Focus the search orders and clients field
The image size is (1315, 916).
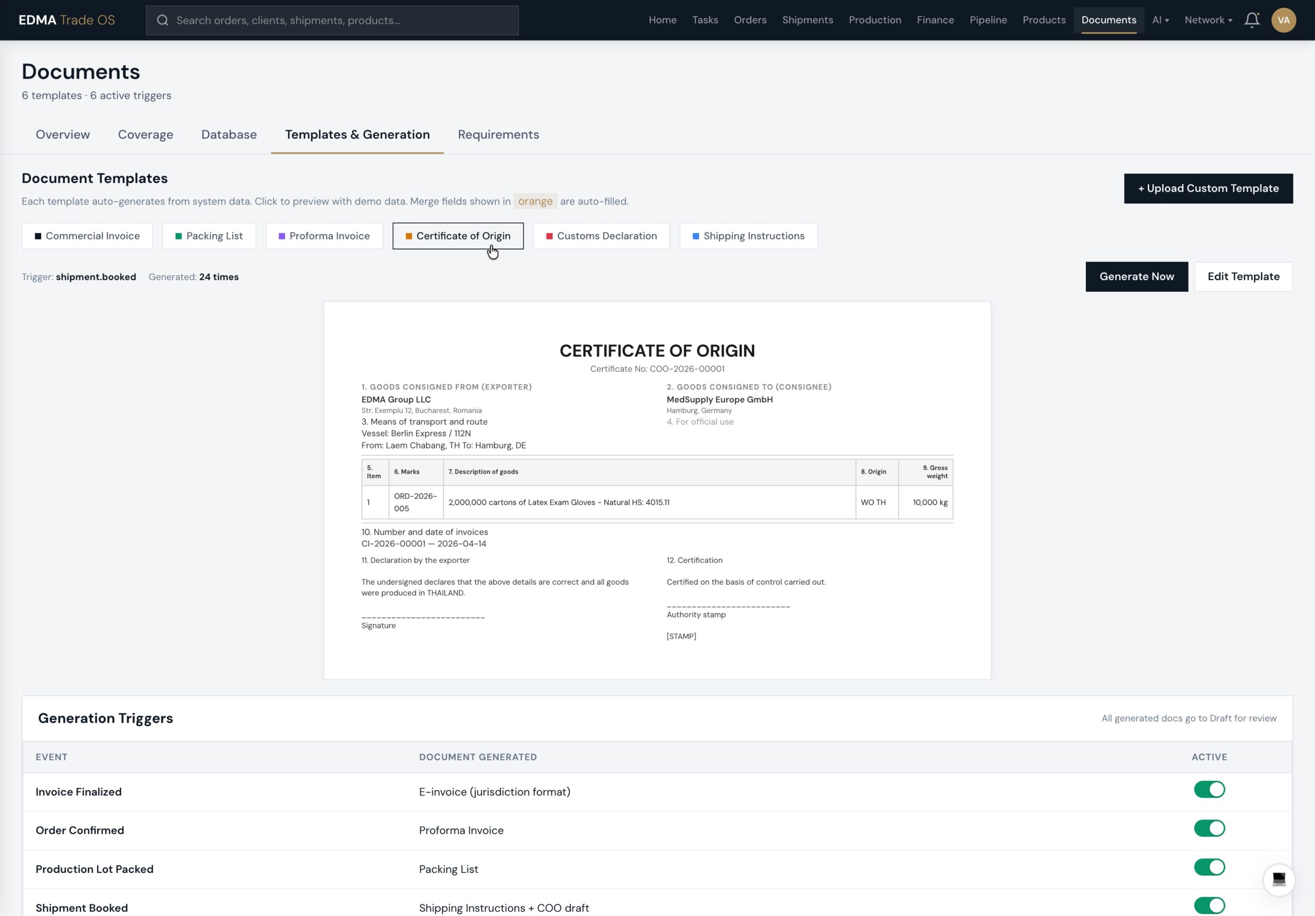[x=332, y=21]
